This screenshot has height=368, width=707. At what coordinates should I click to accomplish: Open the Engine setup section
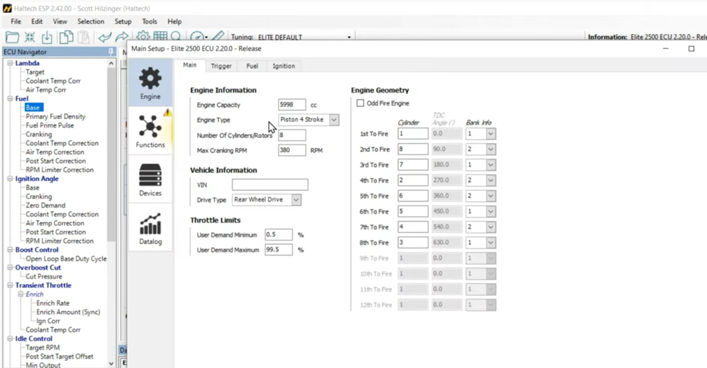click(x=150, y=82)
